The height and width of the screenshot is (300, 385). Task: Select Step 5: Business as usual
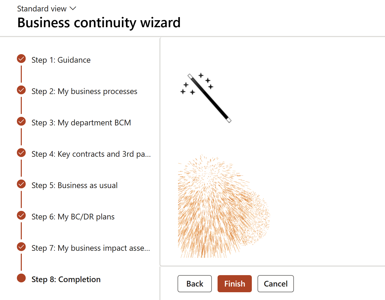click(x=75, y=185)
